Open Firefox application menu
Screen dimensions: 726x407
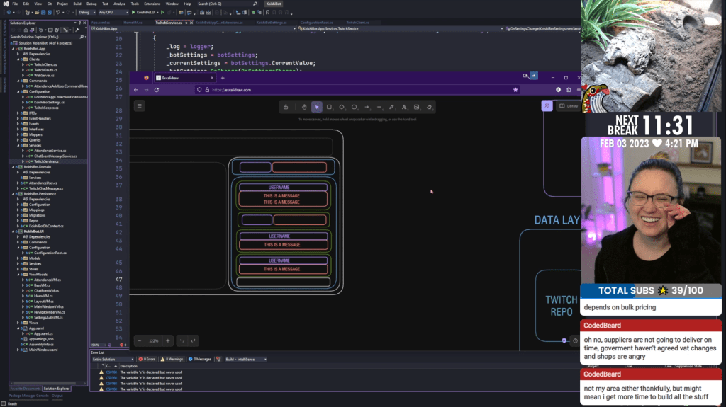[579, 90]
